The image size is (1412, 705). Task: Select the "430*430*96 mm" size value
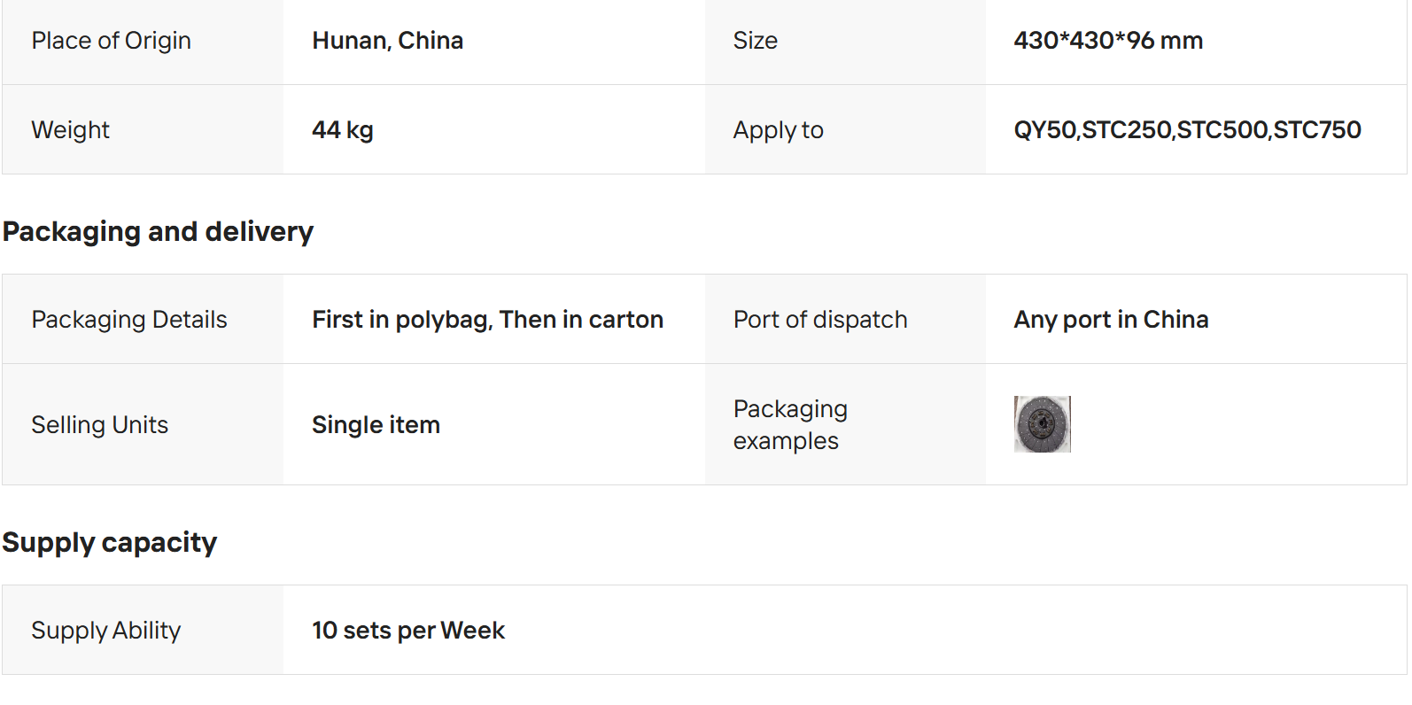(x=1107, y=41)
